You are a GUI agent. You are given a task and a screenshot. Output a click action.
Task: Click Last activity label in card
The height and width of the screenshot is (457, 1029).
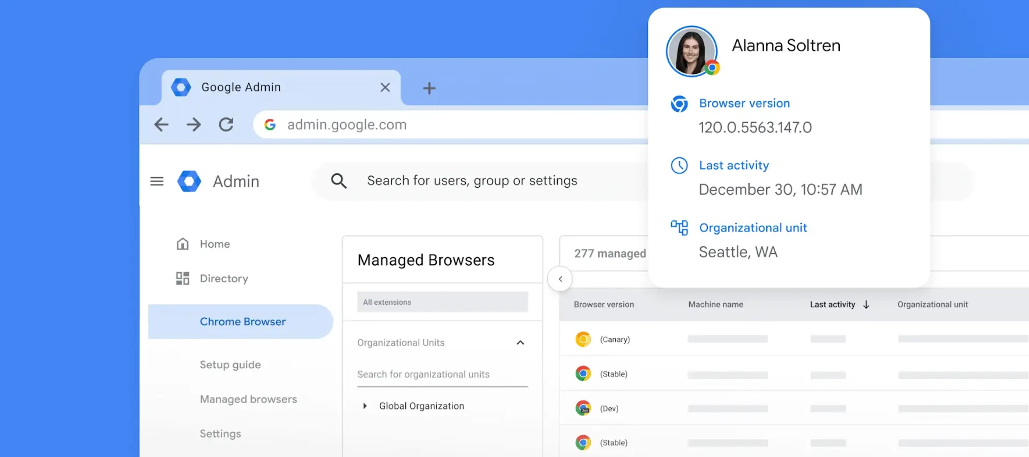click(x=734, y=165)
